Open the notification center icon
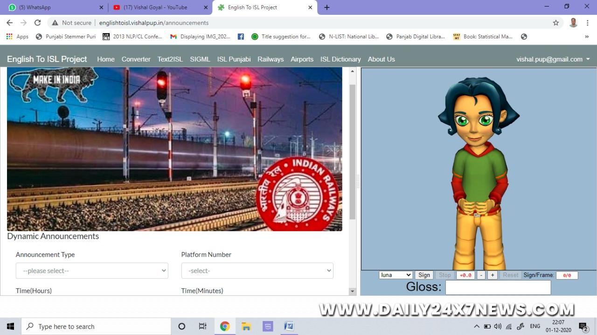The width and height of the screenshot is (597, 335). [583, 326]
